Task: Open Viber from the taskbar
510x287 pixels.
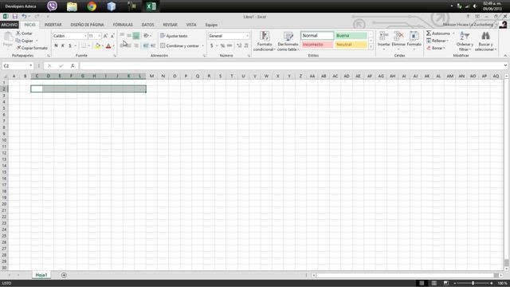Action: click(x=52, y=6)
